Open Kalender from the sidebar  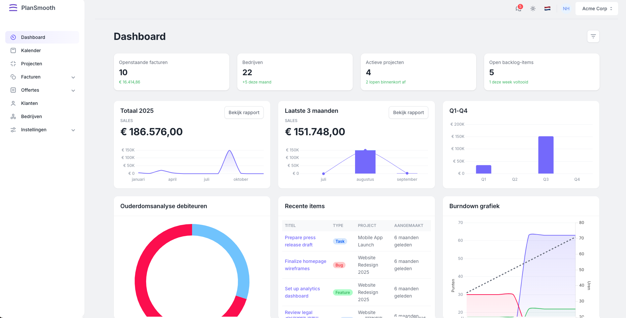(31, 50)
